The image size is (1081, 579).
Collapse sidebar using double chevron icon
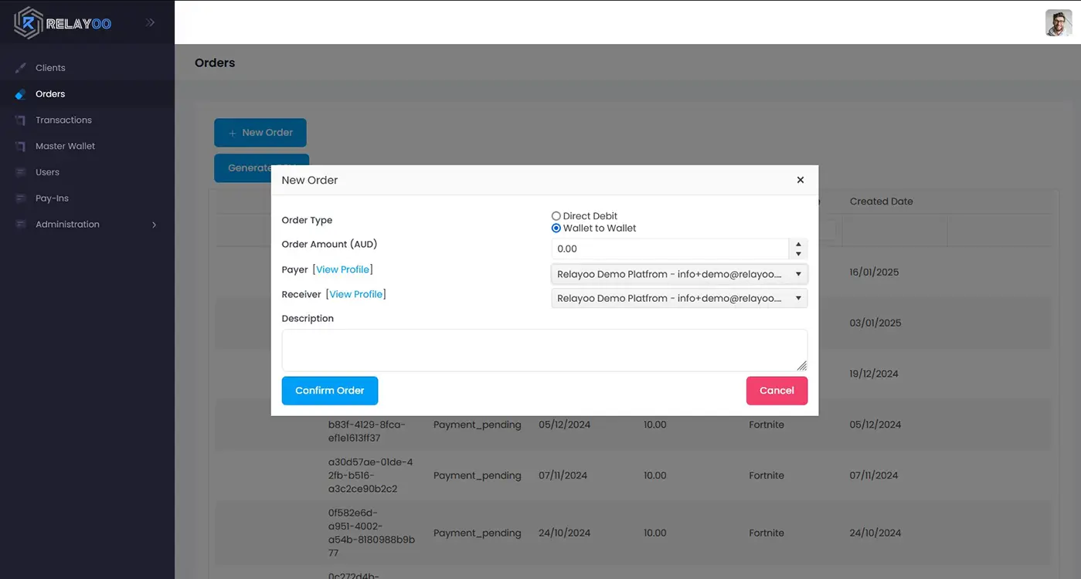151,23
